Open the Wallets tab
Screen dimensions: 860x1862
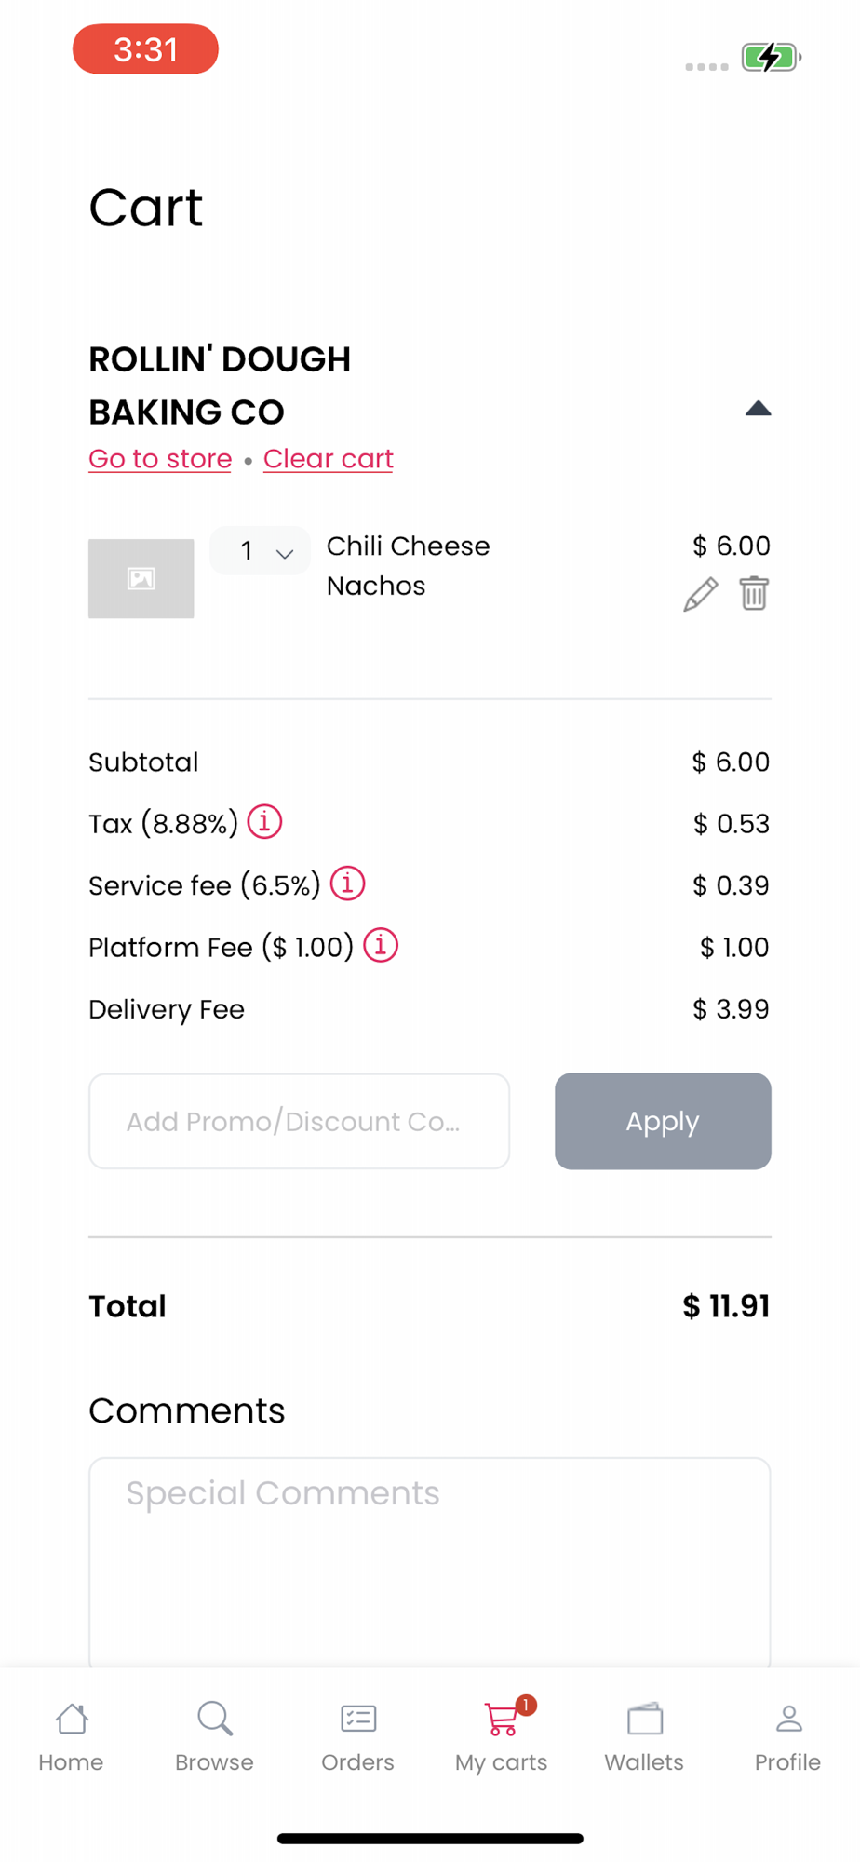coord(644,1735)
